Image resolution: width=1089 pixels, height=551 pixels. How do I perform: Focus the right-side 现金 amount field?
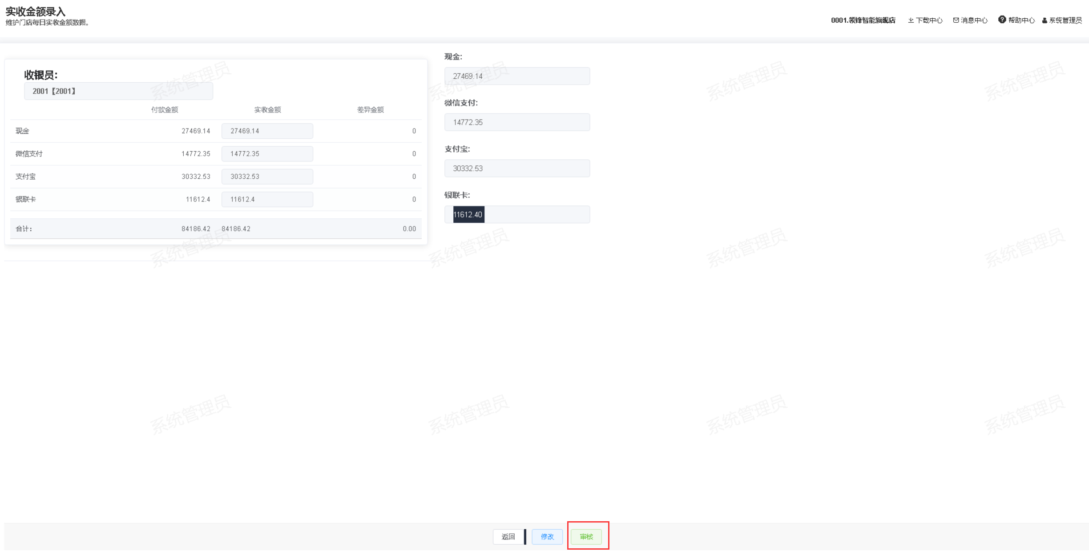point(517,76)
